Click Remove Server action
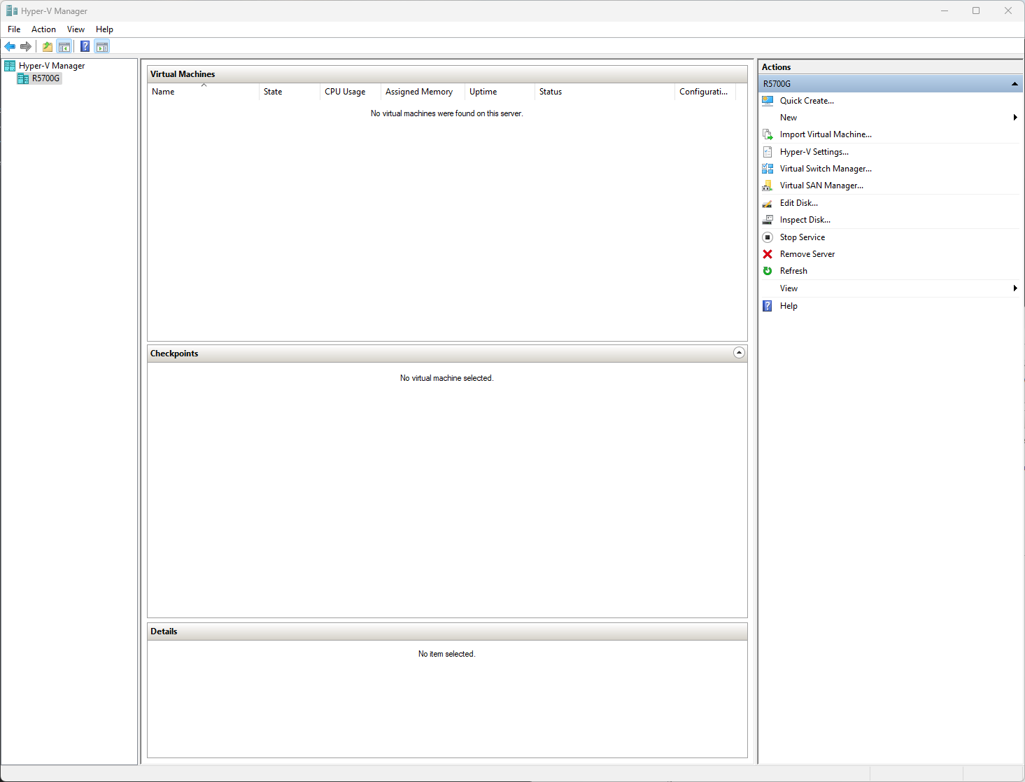 click(807, 254)
